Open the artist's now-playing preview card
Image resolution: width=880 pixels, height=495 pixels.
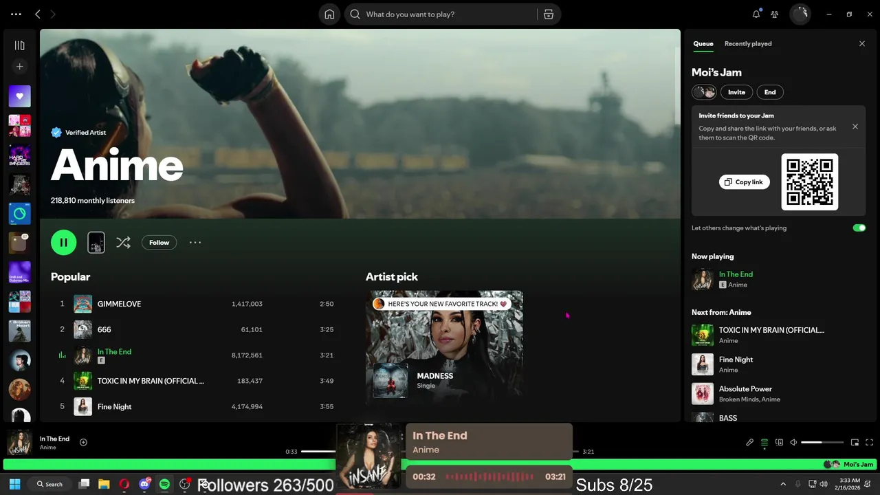coord(96,242)
